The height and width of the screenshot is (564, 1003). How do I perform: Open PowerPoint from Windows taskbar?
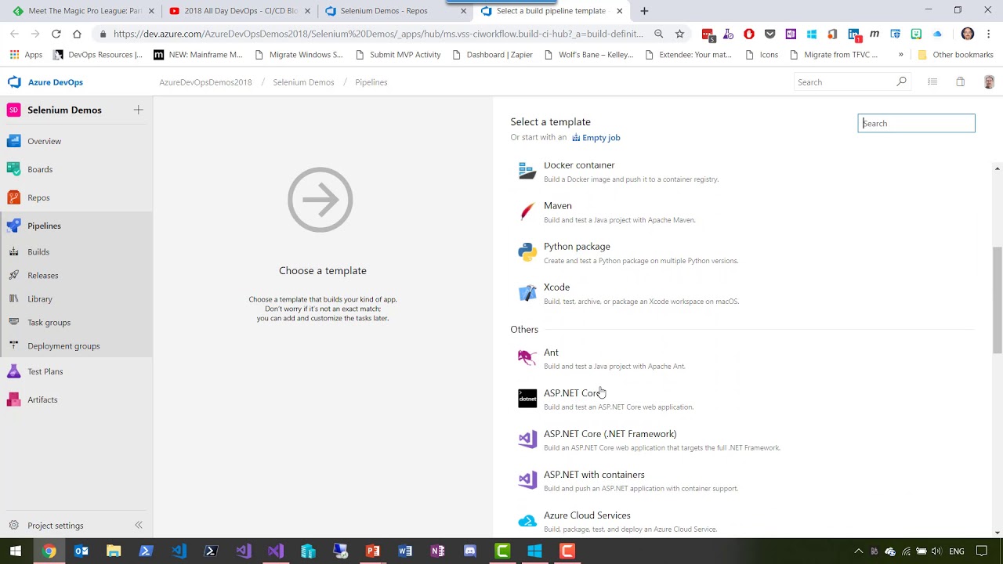(373, 551)
